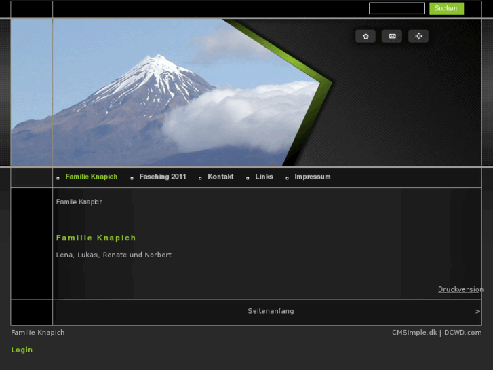Open the Links menu item
The width and height of the screenshot is (493, 370).
point(264,177)
